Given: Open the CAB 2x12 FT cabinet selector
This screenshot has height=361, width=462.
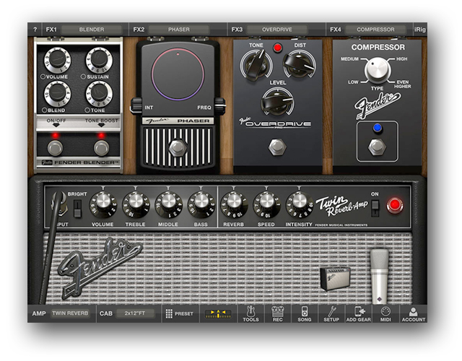Looking at the screenshot, I should pos(135,313).
